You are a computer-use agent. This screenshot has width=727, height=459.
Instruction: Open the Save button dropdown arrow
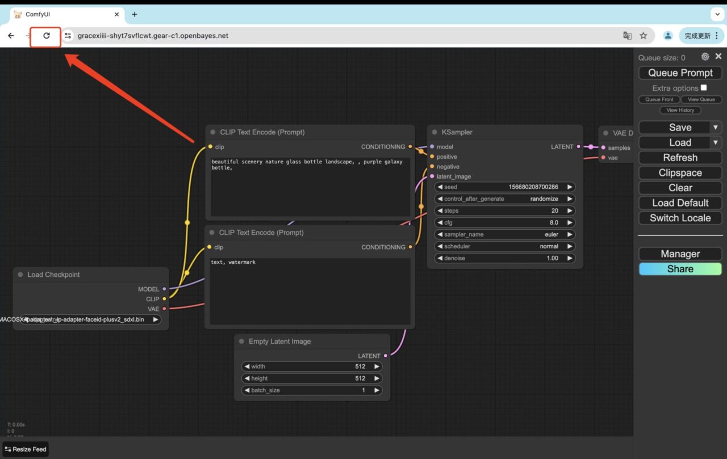[x=716, y=127]
